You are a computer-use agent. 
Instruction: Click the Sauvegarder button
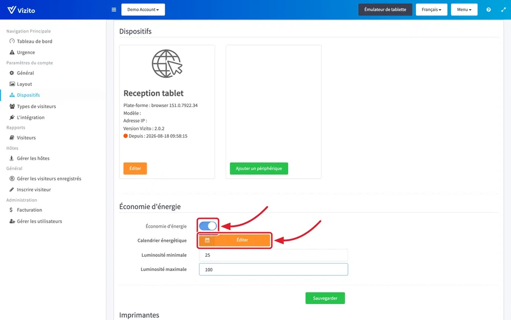pos(325,298)
